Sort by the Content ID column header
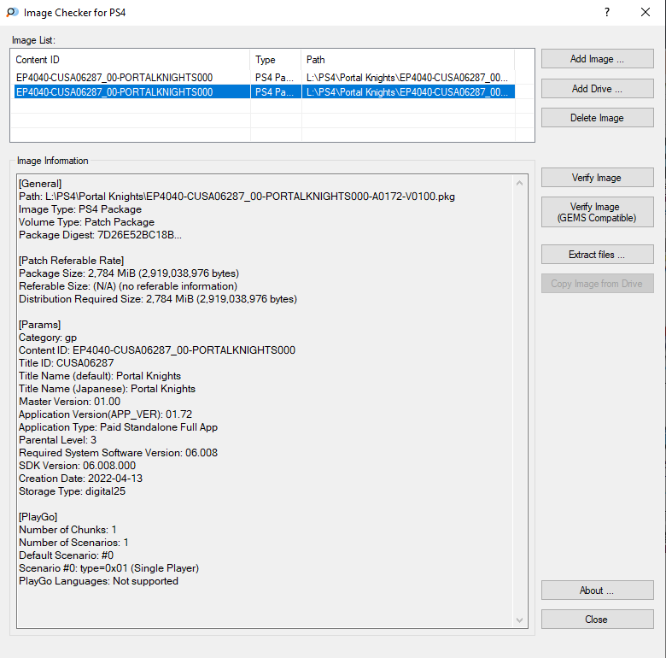The width and height of the screenshot is (666, 658). (x=131, y=60)
